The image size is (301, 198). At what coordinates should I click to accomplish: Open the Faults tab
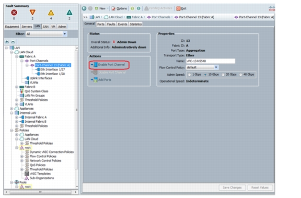tap(111, 24)
